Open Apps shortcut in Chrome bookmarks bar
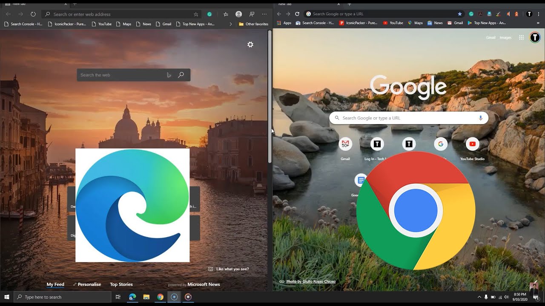This screenshot has width=545, height=306. [x=284, y=23]
